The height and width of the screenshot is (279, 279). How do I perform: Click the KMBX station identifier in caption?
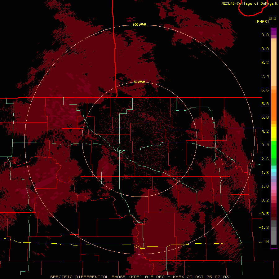tap(179, 277)
